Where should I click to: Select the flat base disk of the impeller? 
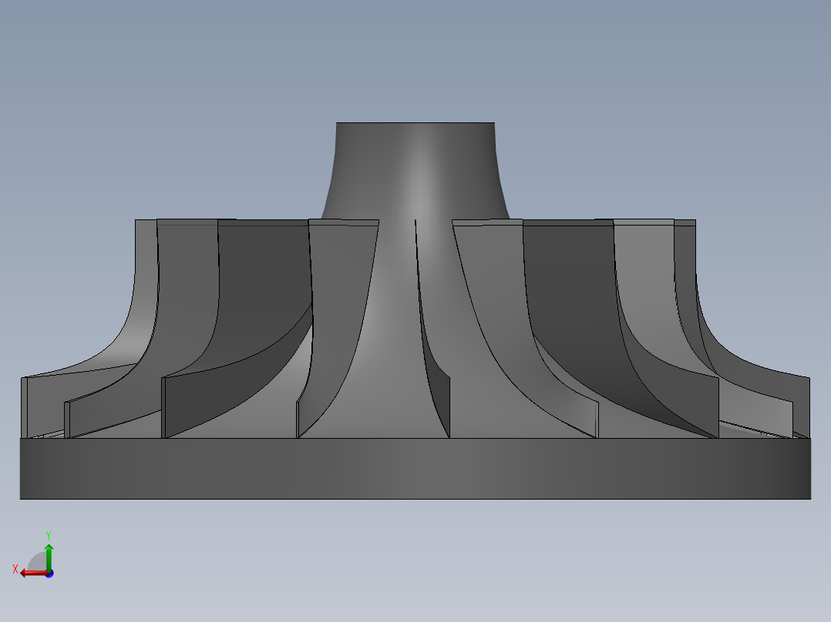[415, 469]
